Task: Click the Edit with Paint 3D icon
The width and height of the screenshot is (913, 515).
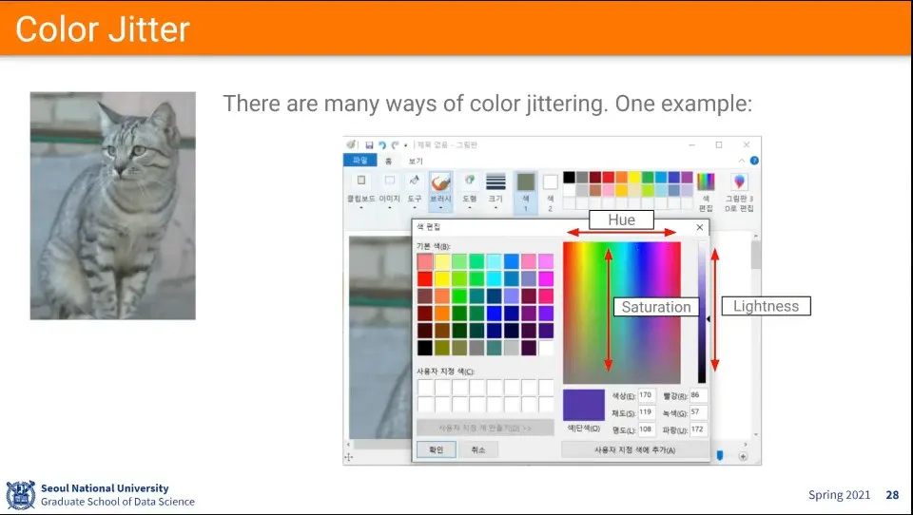Action: pos(739,181)
